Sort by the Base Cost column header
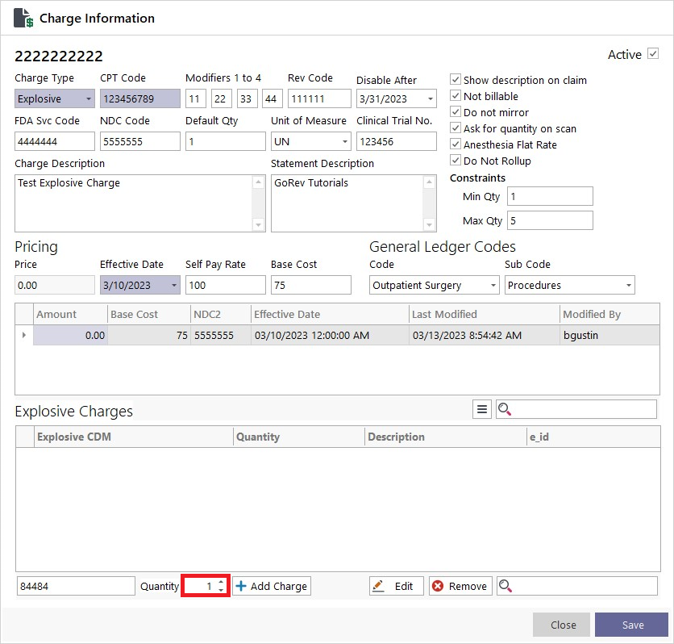Screen dimensions: 674x644 pos(148,314)
